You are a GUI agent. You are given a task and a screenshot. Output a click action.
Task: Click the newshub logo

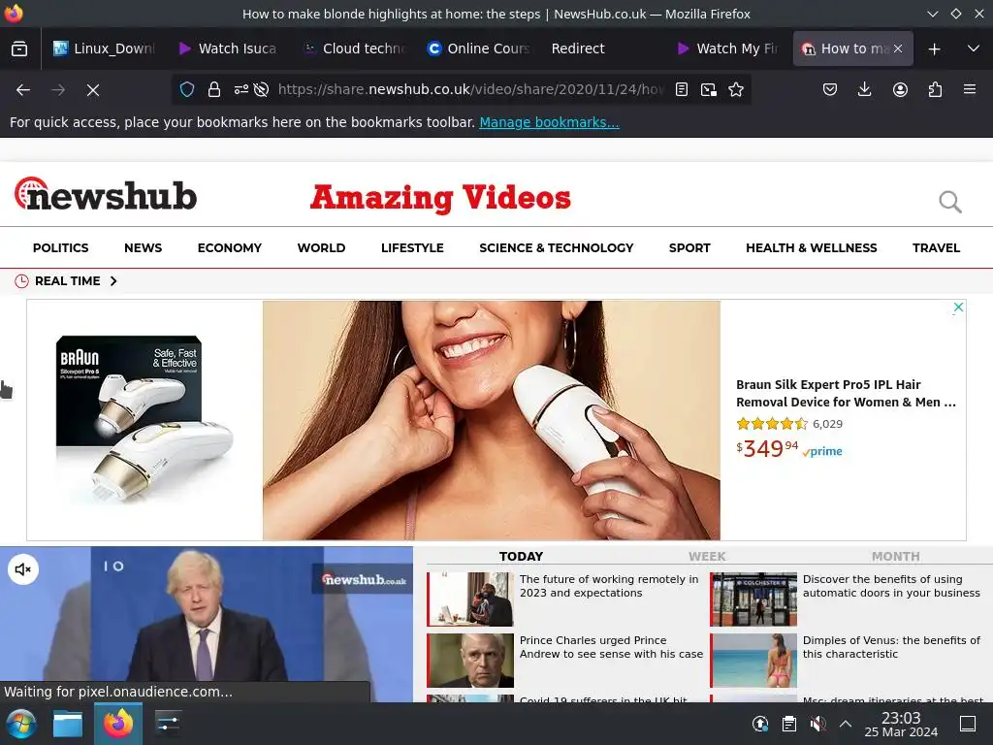tap(106, 194)
